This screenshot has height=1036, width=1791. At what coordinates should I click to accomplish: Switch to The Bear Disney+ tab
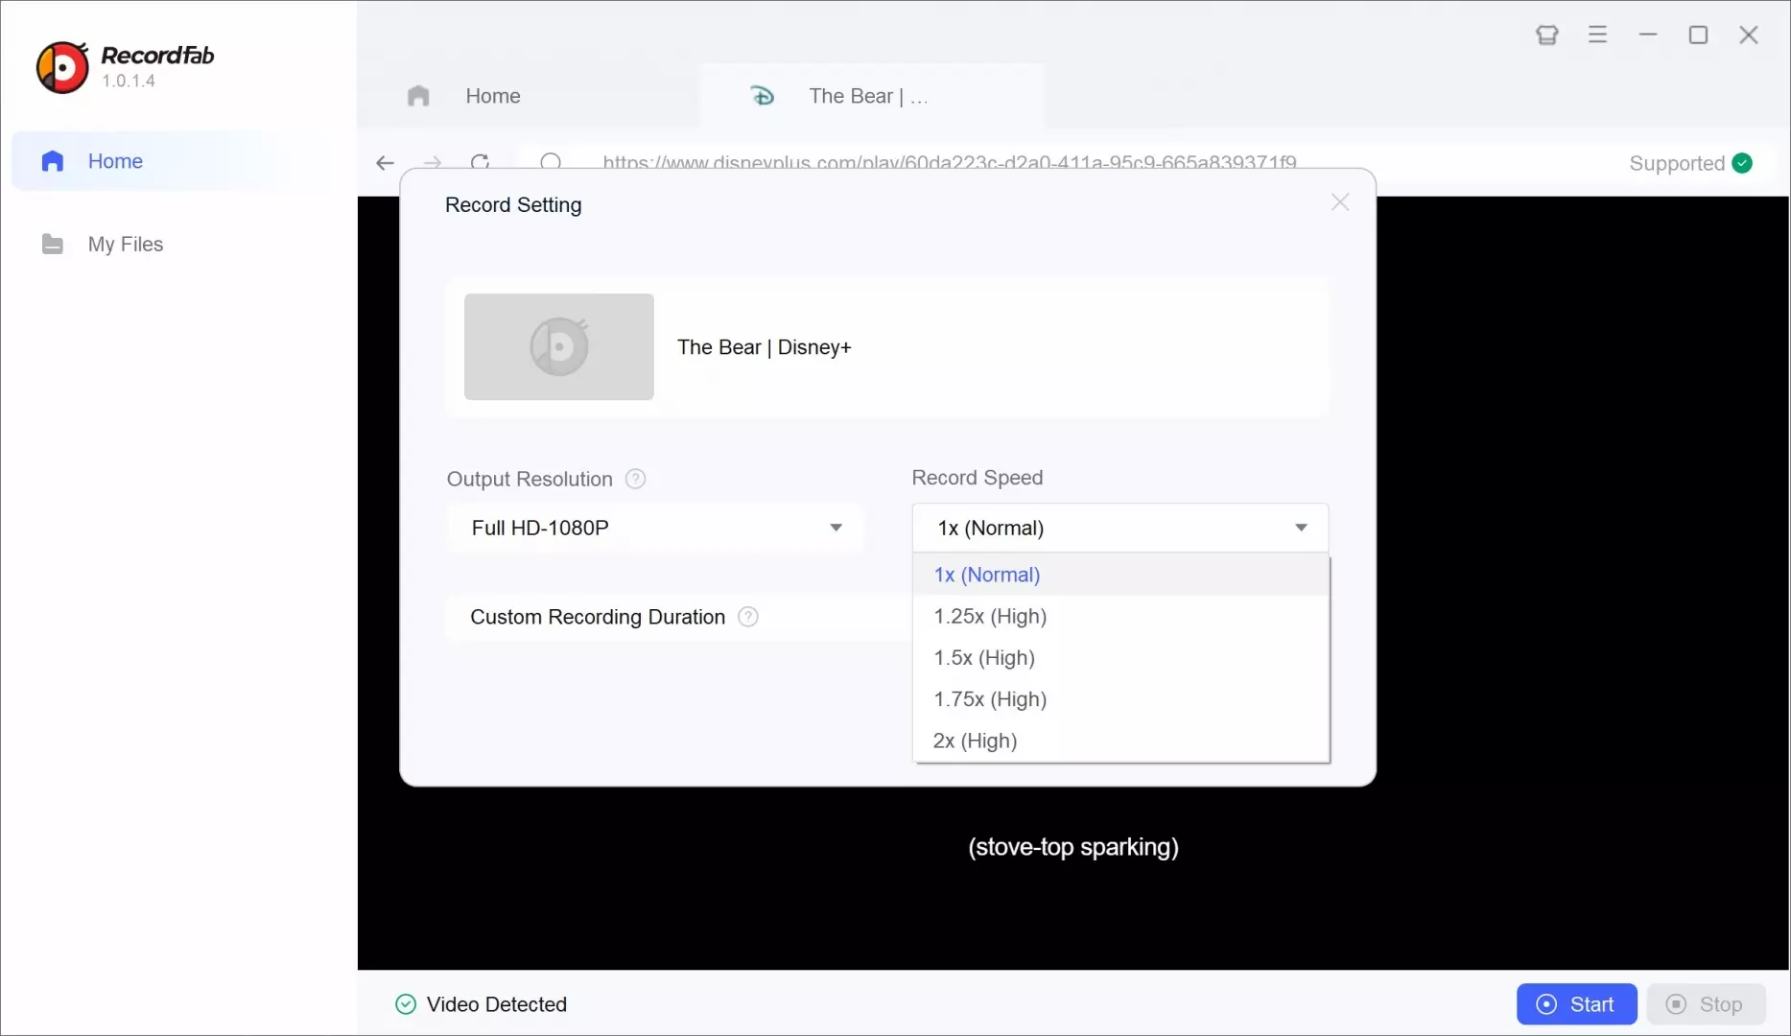872,96
